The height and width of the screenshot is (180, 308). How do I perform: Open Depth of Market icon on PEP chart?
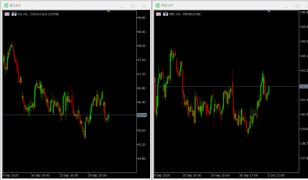pyautogui.click(x=165, y=14)
